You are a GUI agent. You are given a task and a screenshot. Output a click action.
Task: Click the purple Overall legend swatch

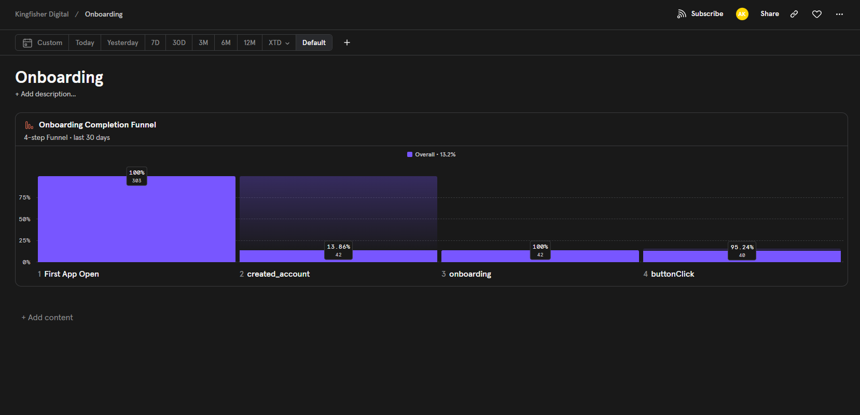click(x=410, y=154)
